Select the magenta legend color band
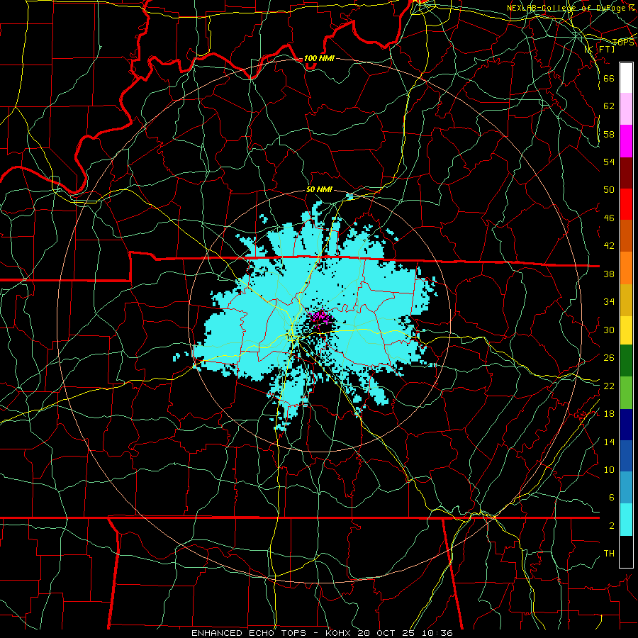 click(626, 141)
